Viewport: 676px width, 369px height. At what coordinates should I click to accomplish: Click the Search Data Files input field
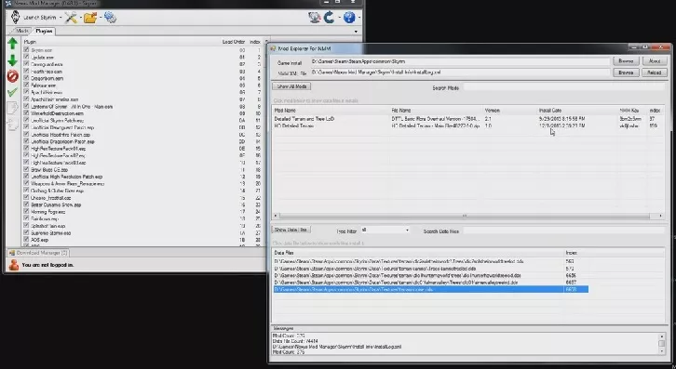[x=564, y=231]
